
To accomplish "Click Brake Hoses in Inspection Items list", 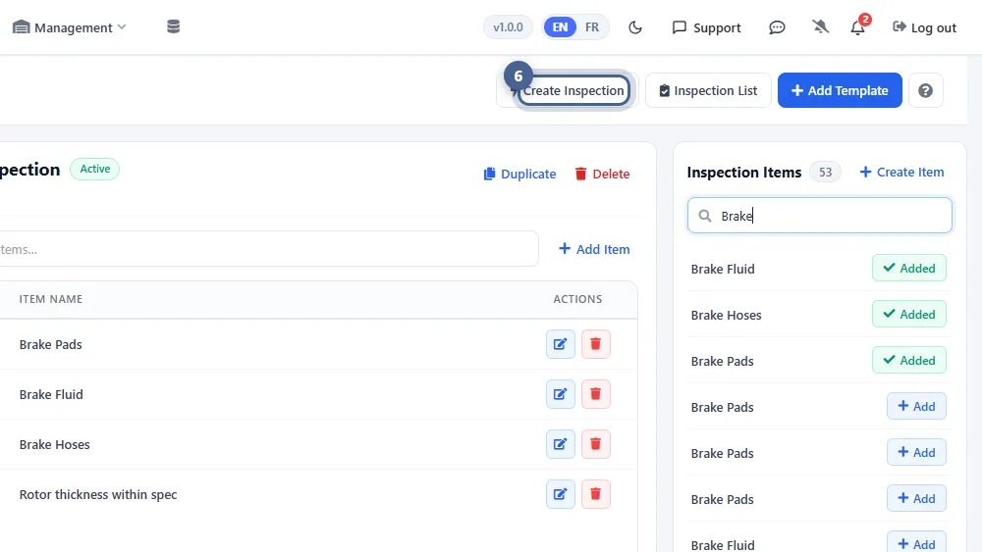I will tap(726, 315).
